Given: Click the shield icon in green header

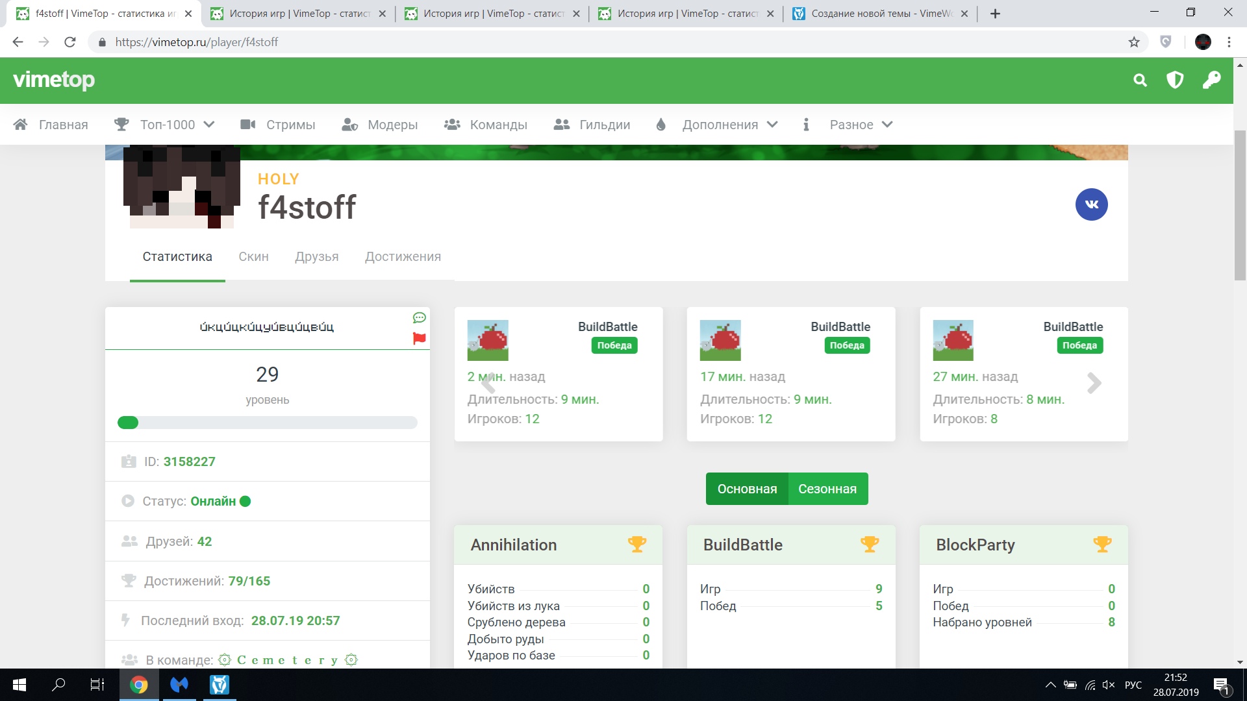Looking at the screenshot, I should 1175,80.
